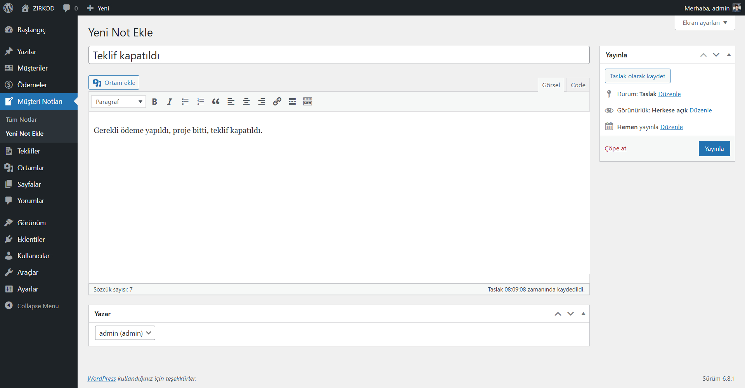The image size is (745, 388).
Task: Move the note to trash with Çöpe at
Action: pos(615,148)
